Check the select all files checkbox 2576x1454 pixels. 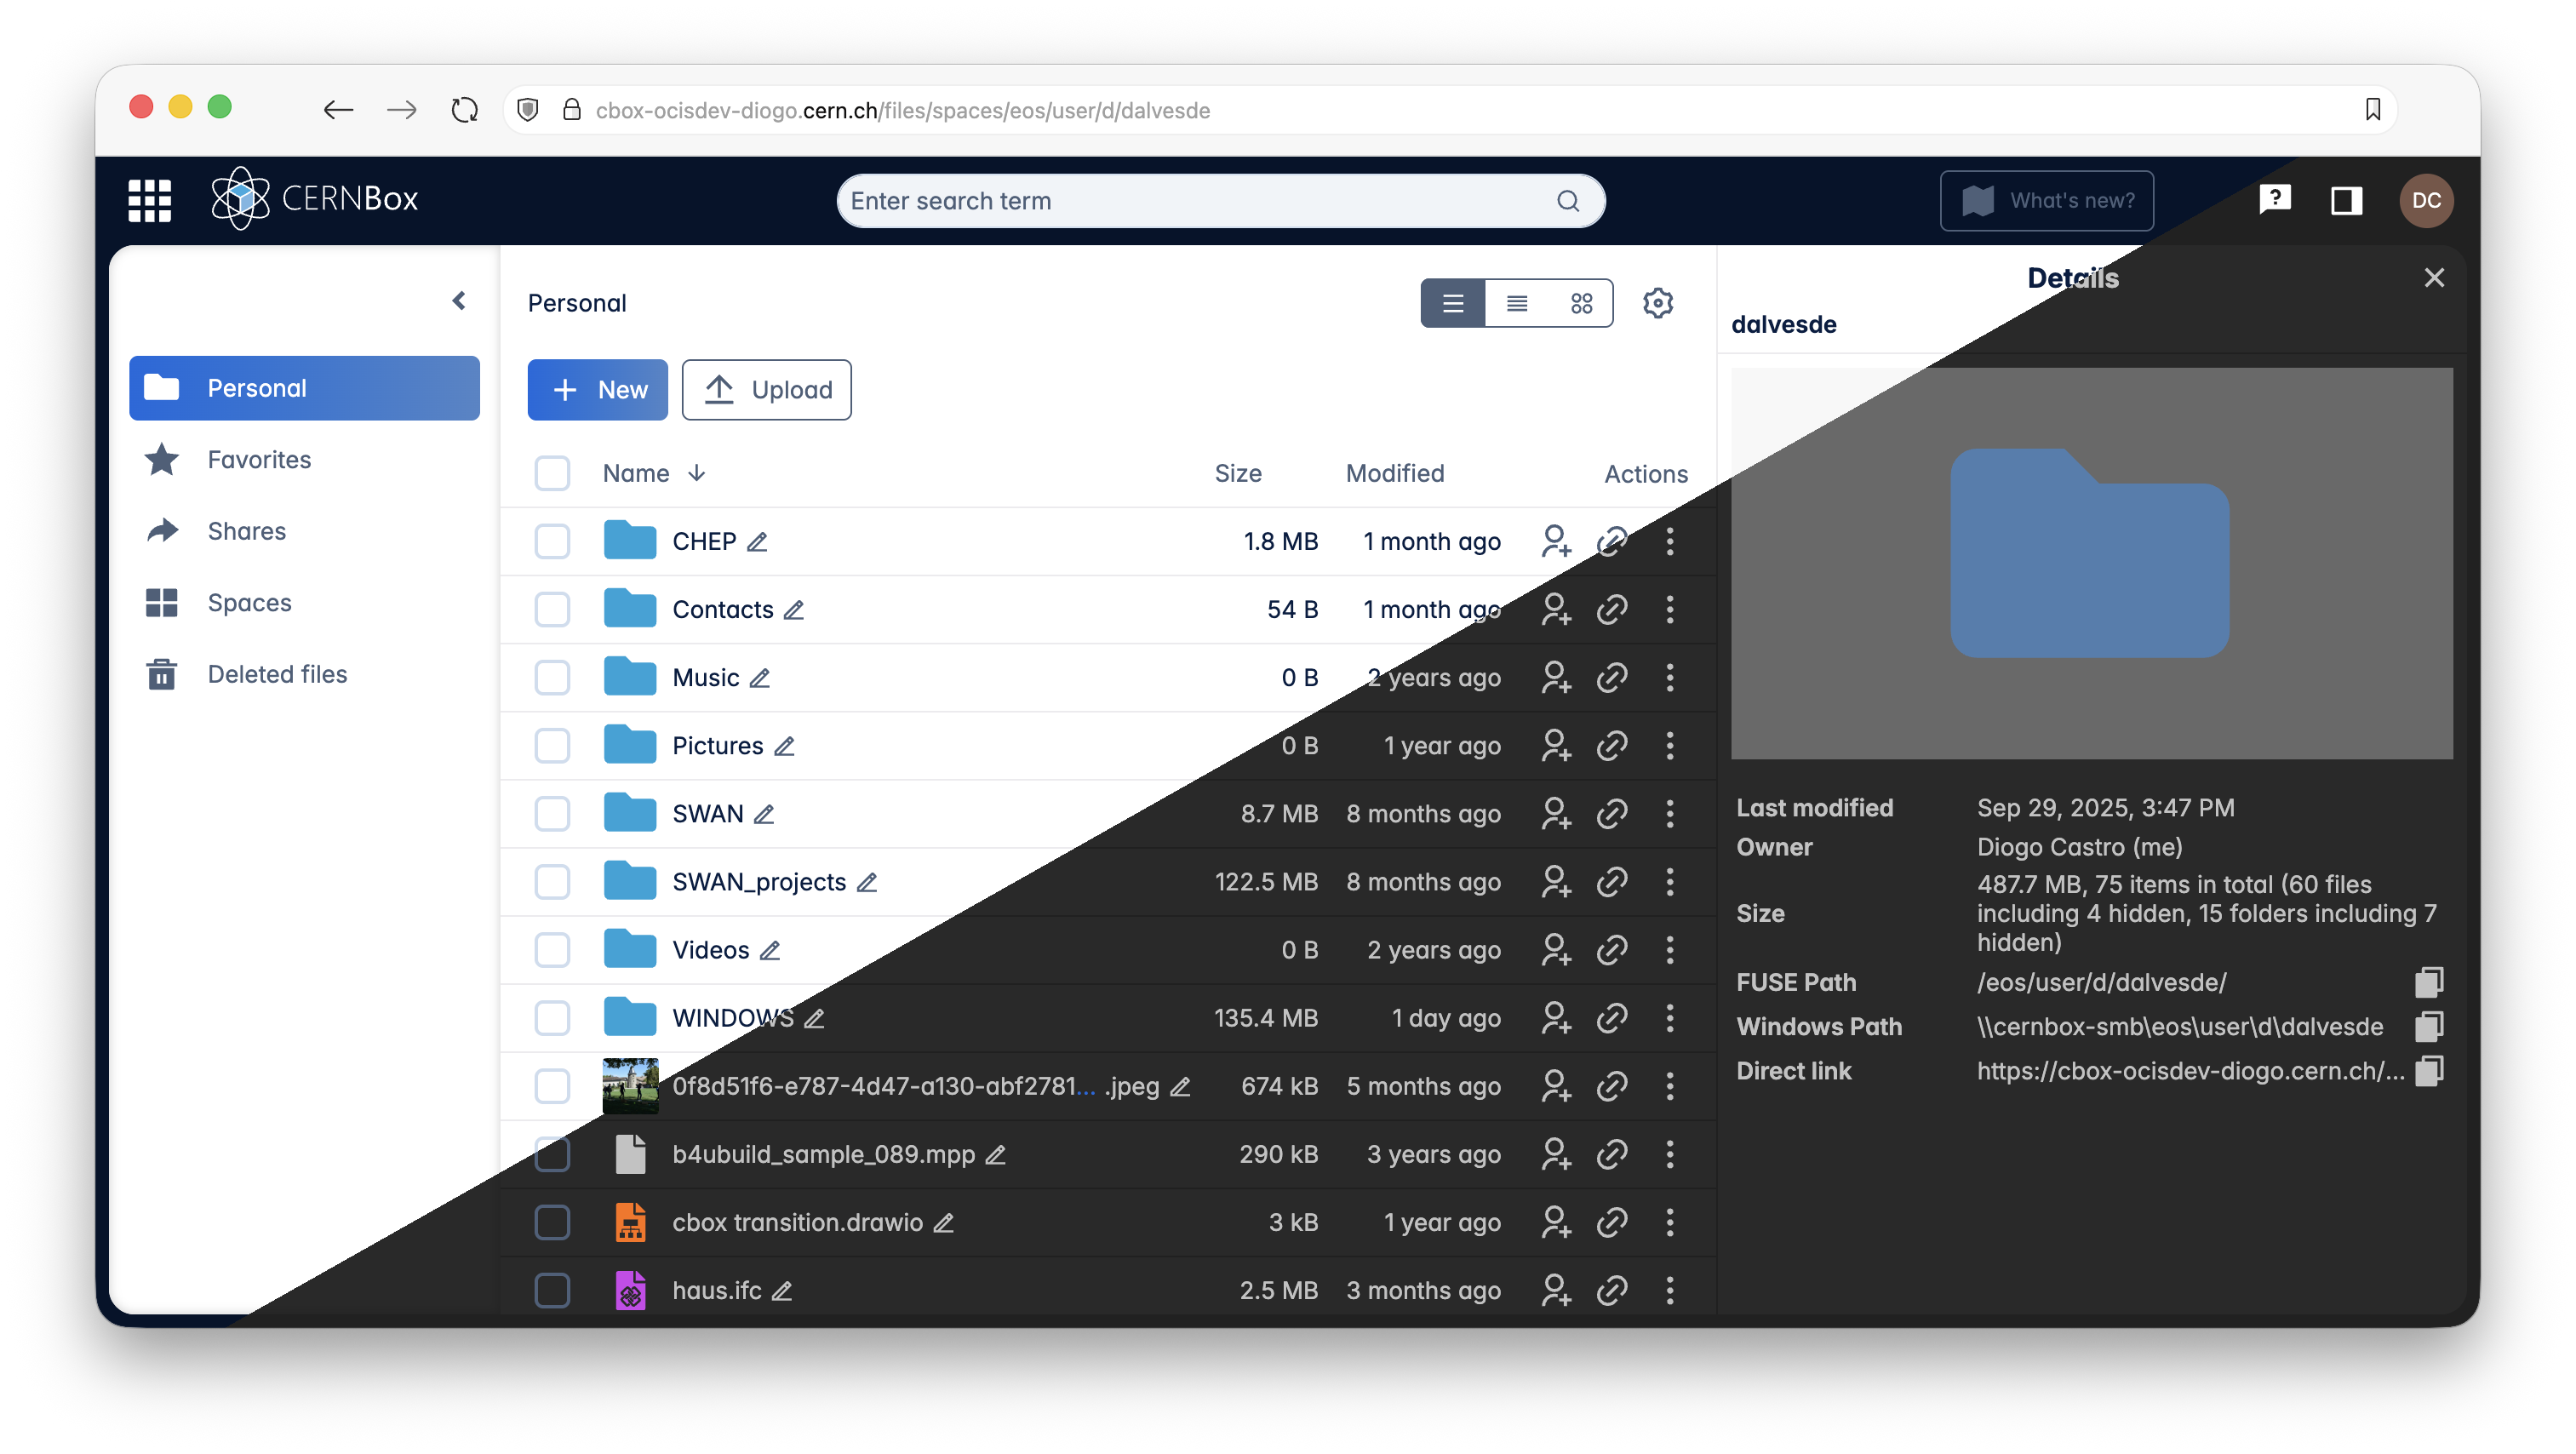(552, 473)
